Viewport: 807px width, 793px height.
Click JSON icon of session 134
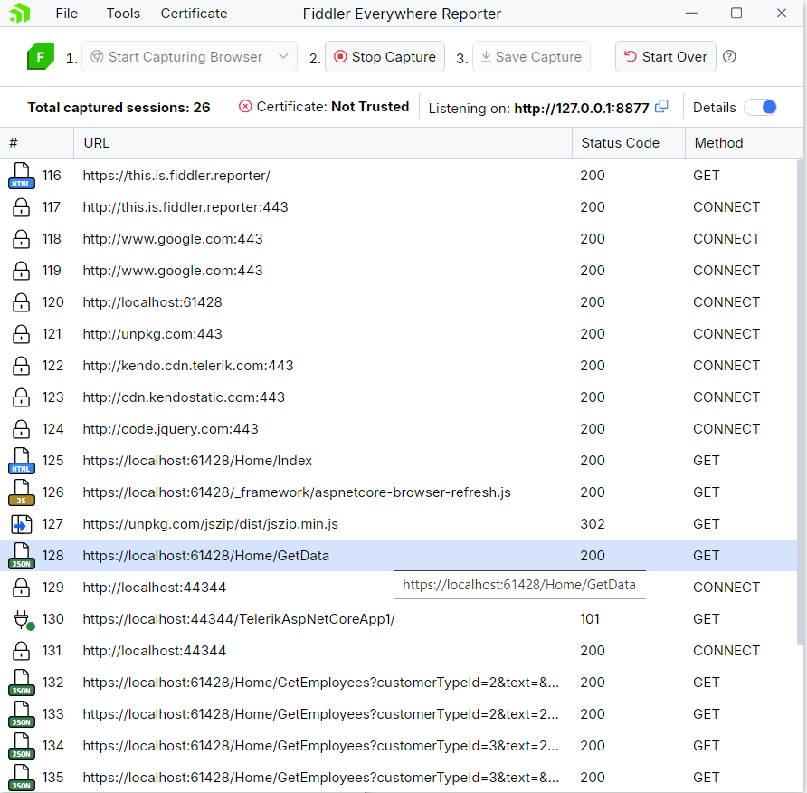point(21,746)
